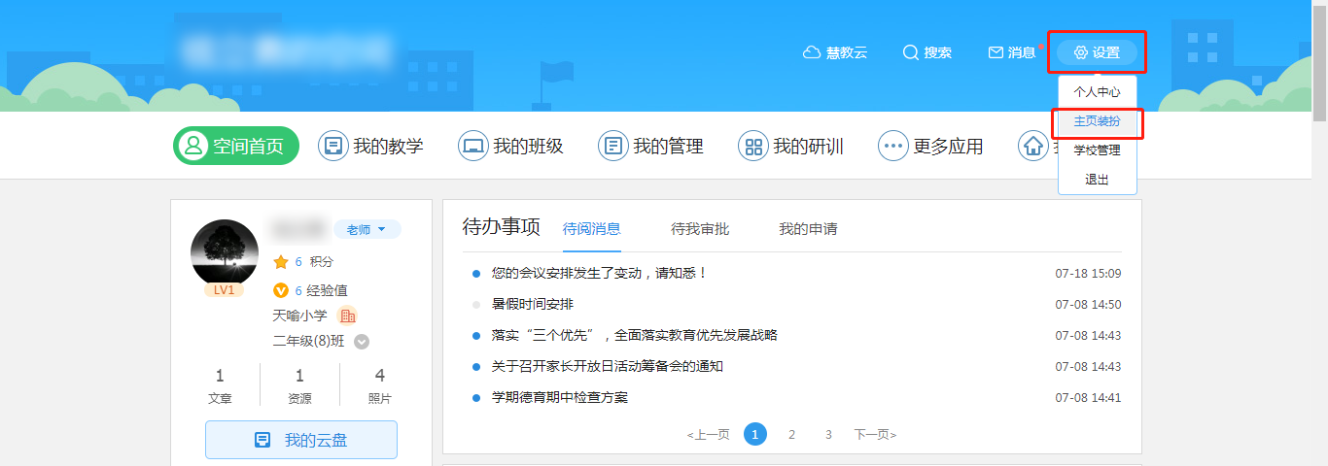Switch to the 我的申请 tab
1328x466 pixels.
(x=808, y=229)
